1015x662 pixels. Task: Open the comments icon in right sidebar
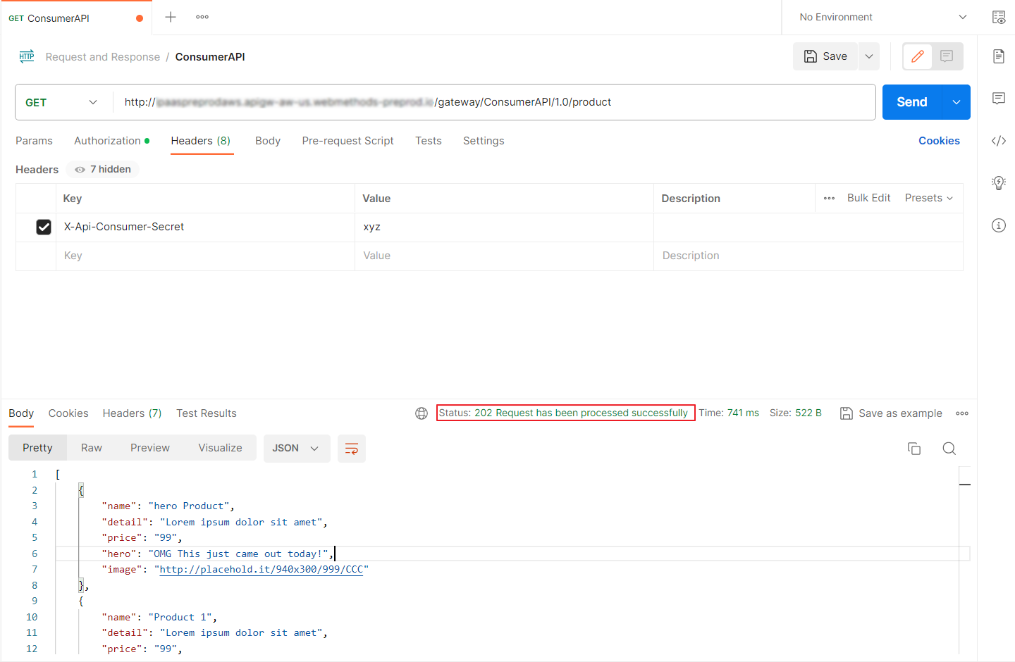click(999, 99)
